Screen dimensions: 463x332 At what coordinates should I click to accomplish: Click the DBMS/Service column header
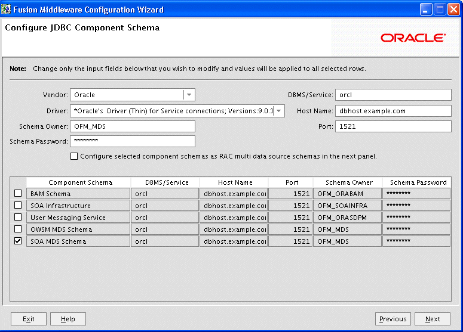pos(165,182)
